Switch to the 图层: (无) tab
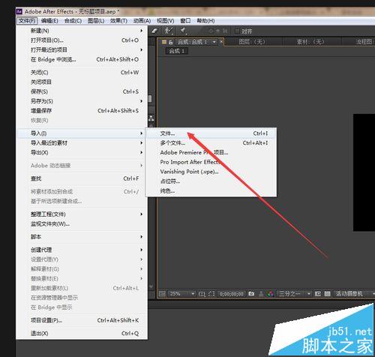Screen dimensions: 375x357 tap(252, 42)
